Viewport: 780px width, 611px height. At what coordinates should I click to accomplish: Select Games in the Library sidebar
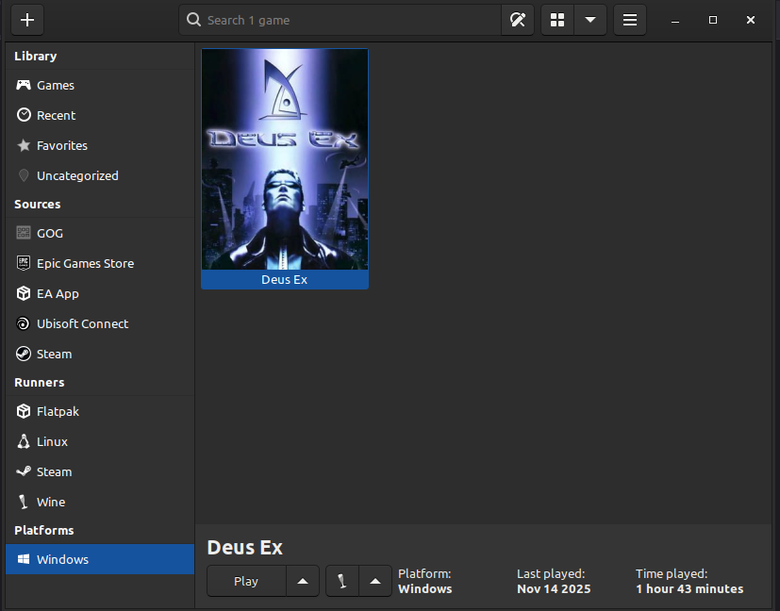tap(56, 86)
